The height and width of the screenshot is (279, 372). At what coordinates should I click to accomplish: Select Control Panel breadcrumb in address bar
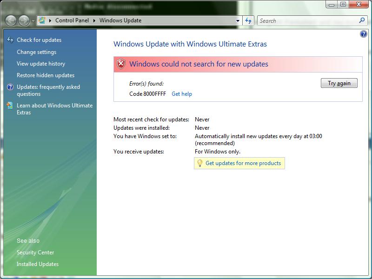[72, 20]
